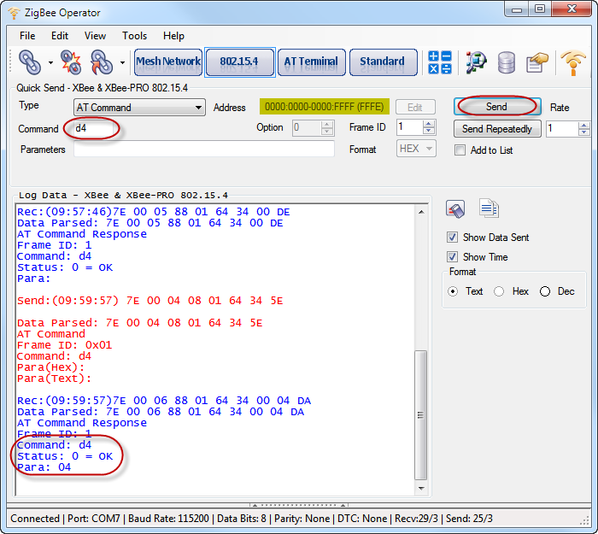Image resolution: width=598 pixels, height=534 pixels.
Task: Toggle the Show Time checkbox
Action: point(452,256)
